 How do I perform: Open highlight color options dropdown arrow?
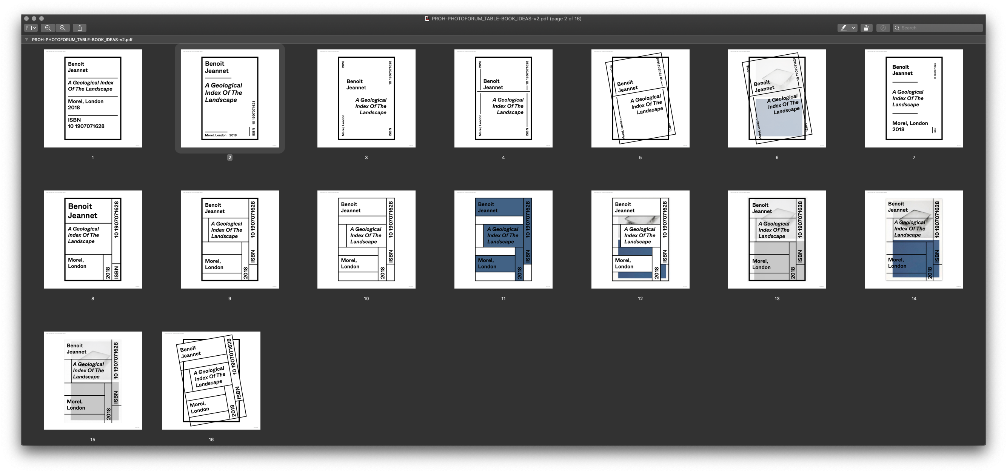point(854,28)
